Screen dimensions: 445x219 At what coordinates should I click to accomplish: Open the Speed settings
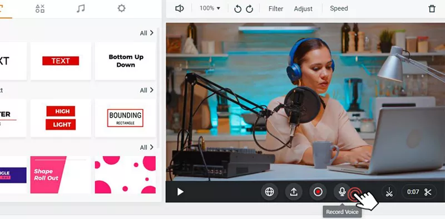click(339, 8)
